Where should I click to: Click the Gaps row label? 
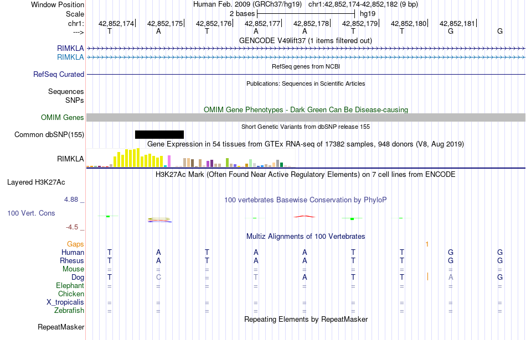click(x=75, y=244)
